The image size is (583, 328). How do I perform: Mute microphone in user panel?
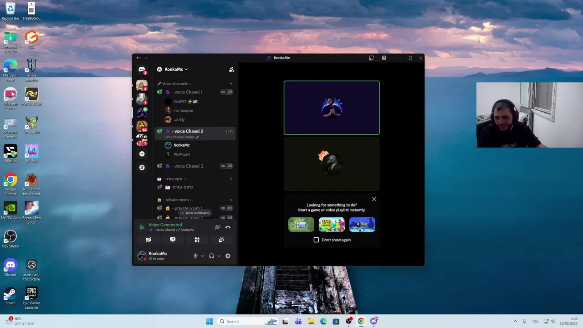(195, 256)
